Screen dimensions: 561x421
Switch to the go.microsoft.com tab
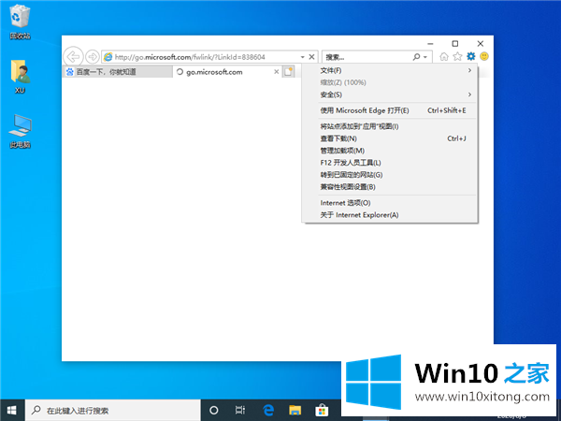(227, 72)
